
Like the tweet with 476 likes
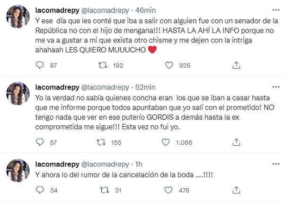[x=166, y=191]
